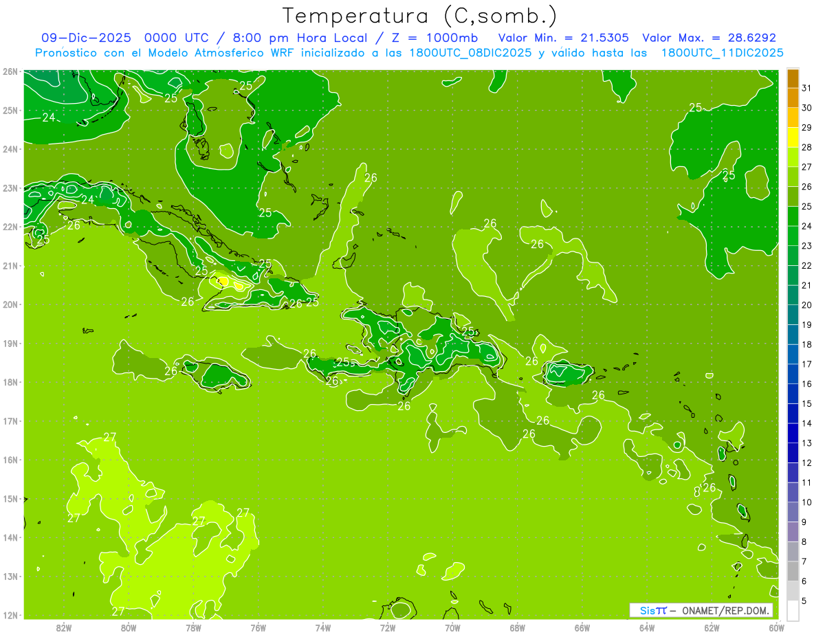
Task: Click the '12N' latitude axis label
Action: pyautogui.click(x=10, y=615)
